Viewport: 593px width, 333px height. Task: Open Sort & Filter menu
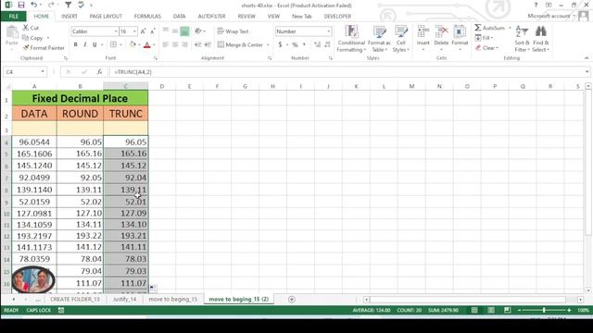click(522, 39)
